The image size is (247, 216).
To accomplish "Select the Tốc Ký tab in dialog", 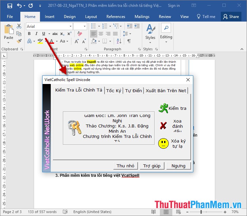I will coord(114,91).
